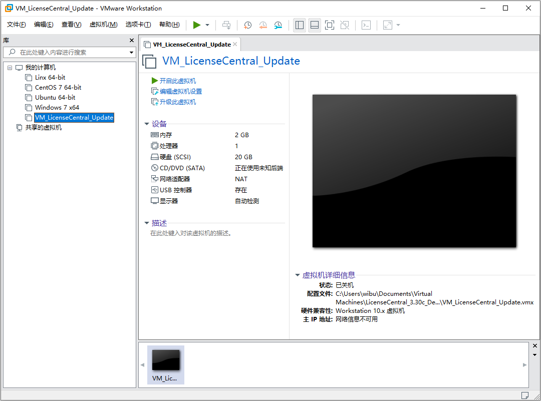Enter full screen mode icon
The height and width of the screenshot is (401, 541).
(x=330, y=25)
